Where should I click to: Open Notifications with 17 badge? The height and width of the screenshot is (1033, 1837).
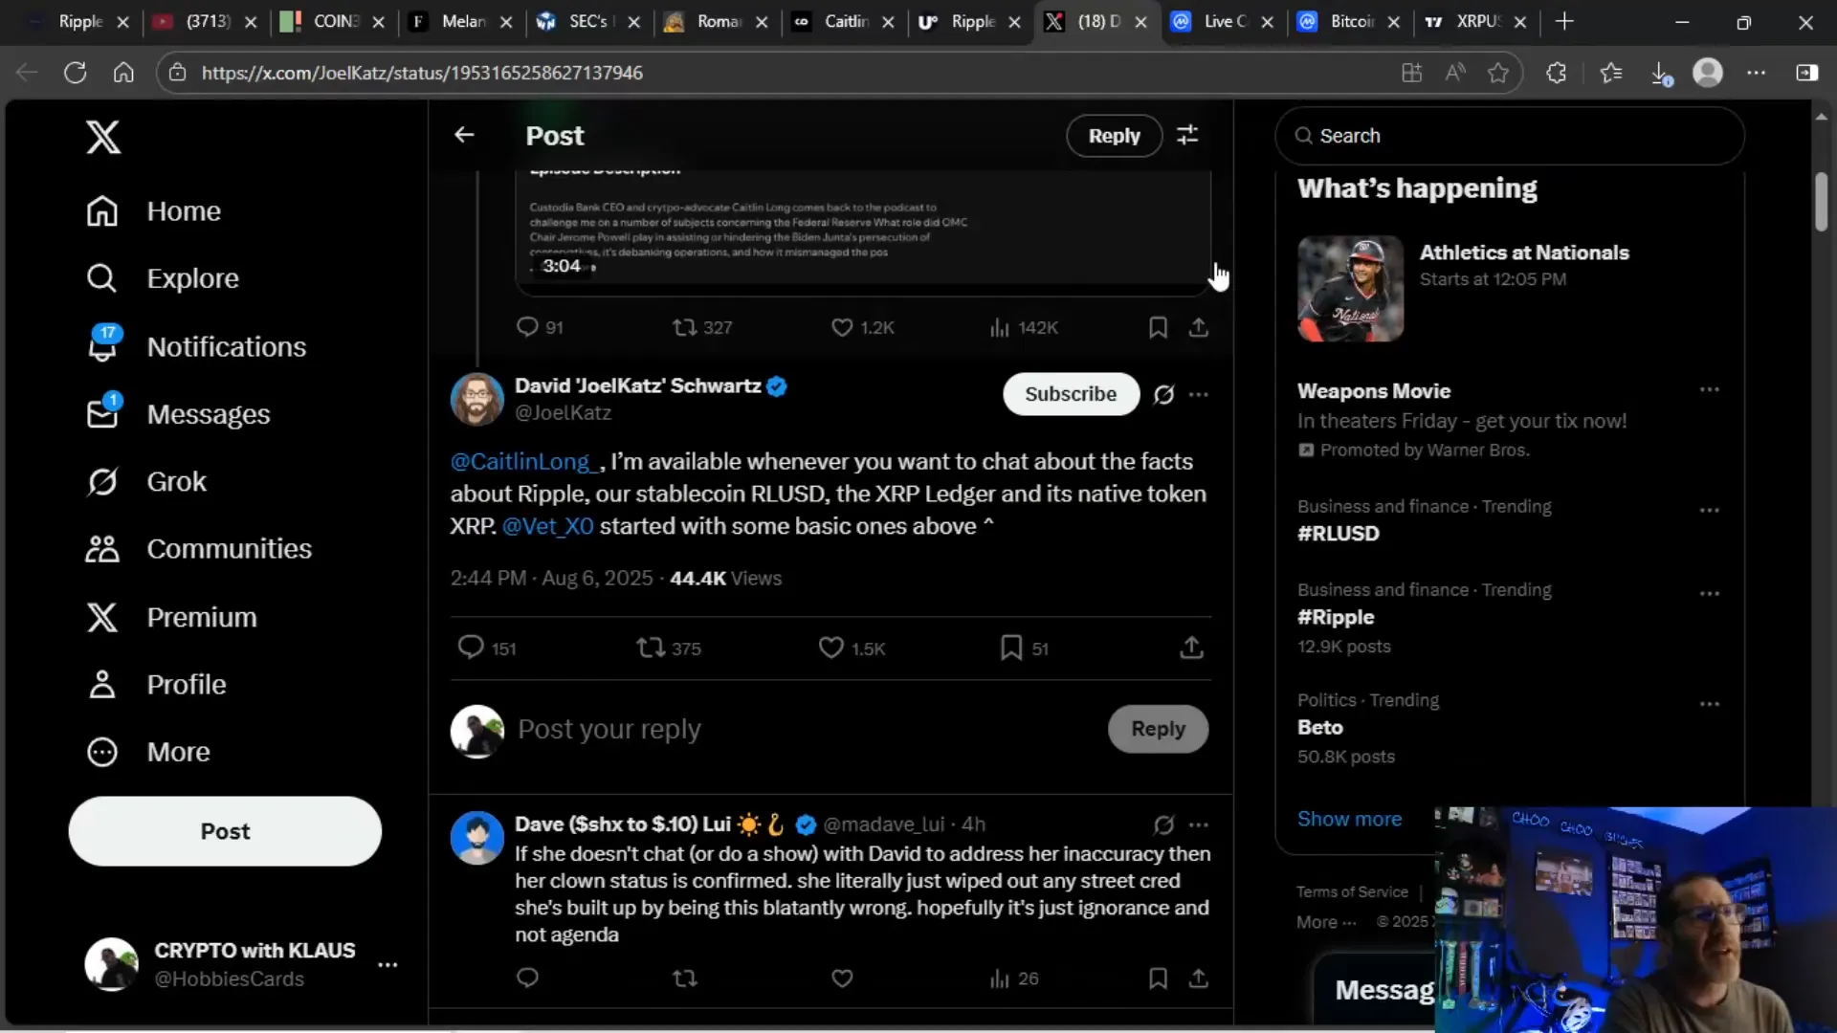196,346
